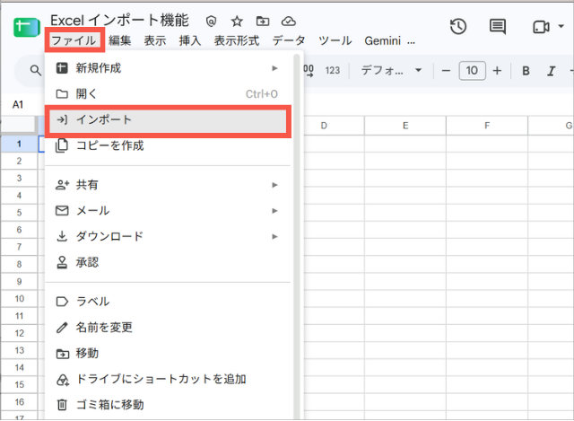
Task: Click the import arrow icon beside インポート
Action: tap(62, 119)
